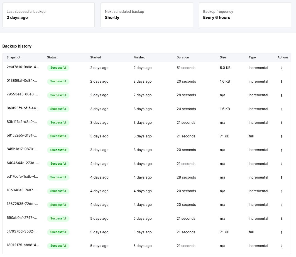Select snapshot ID 83b117a2-d3c0

[22, 122]
